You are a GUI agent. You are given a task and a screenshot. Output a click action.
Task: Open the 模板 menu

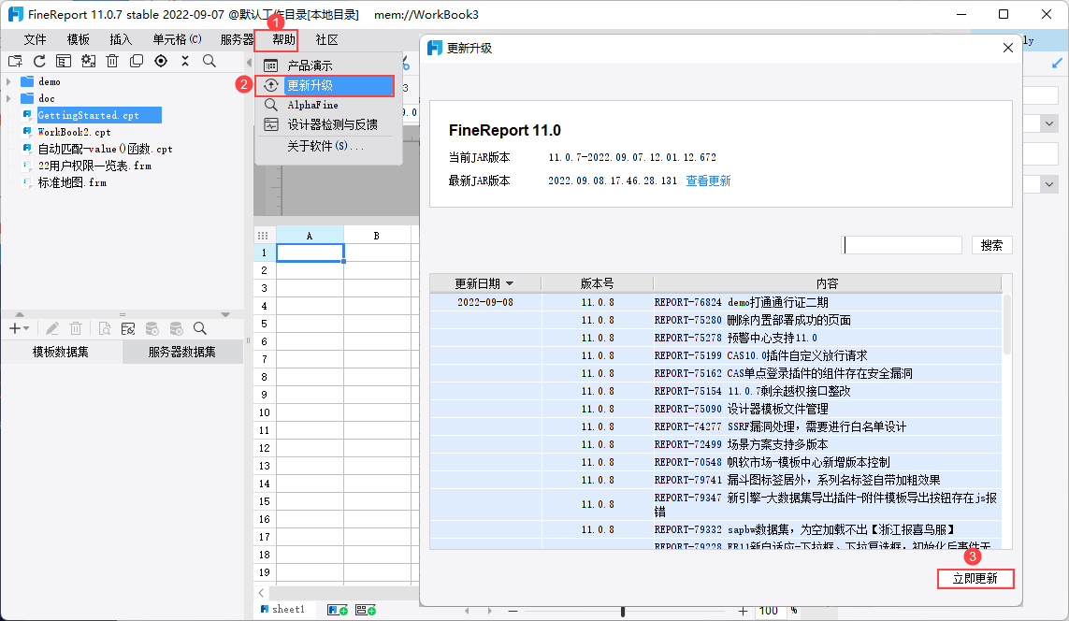click(x=78, y=39)
